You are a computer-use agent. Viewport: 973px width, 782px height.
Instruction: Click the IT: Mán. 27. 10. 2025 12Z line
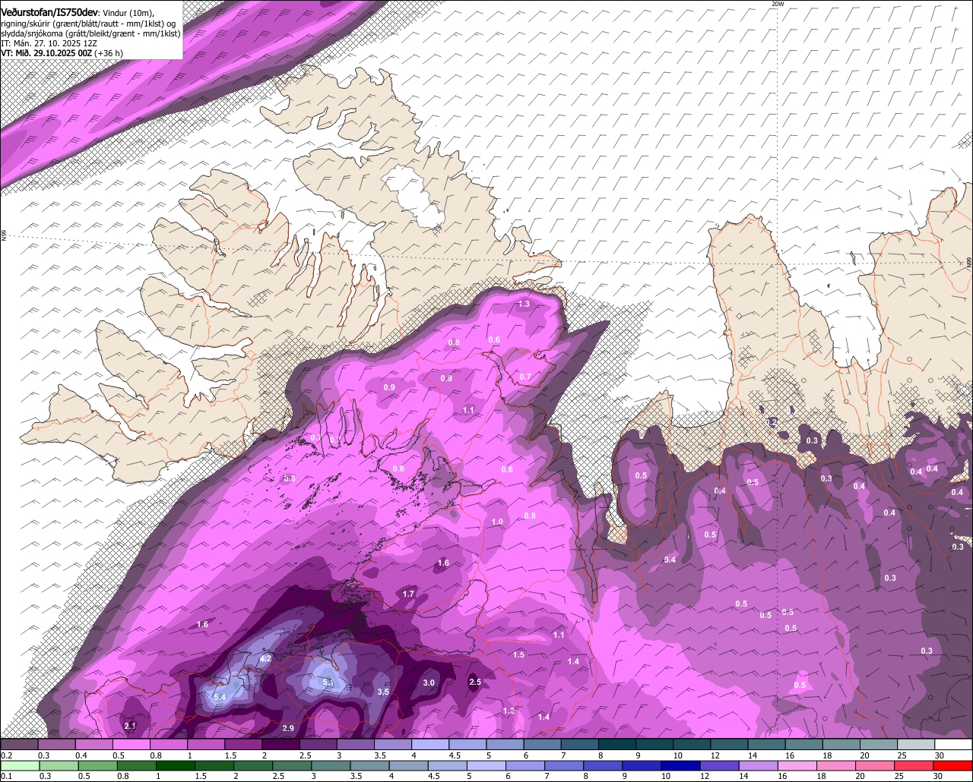click(x=49, y=43)
